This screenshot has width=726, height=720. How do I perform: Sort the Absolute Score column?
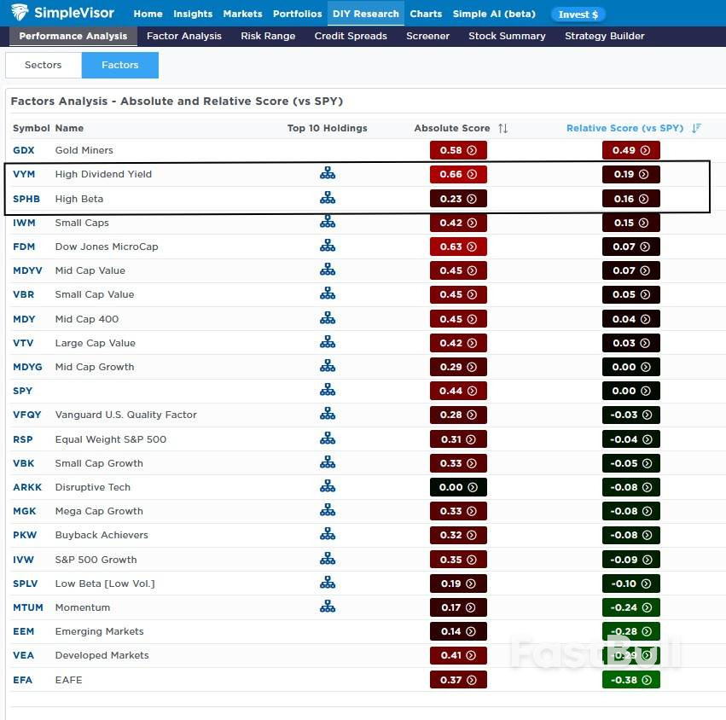point(502,128)
